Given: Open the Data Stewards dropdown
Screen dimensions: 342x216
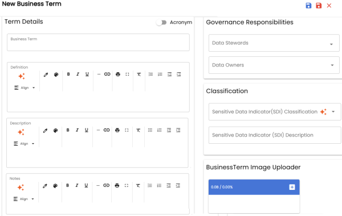Looking at the screenshot, I should pos(274,43).
